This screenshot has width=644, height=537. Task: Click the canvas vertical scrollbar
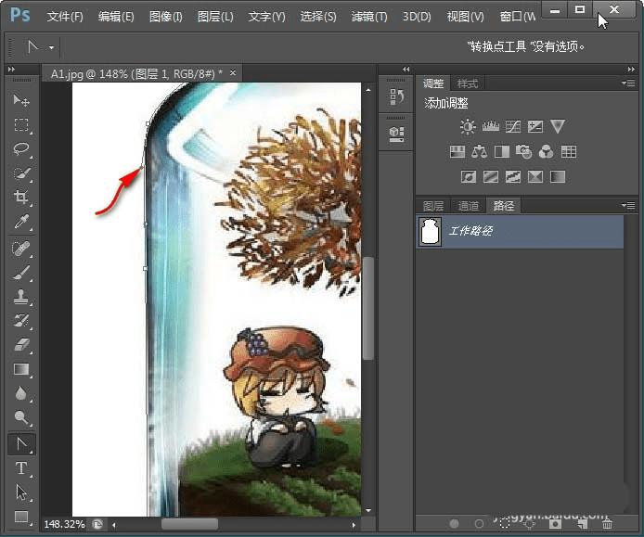[367, 306]
